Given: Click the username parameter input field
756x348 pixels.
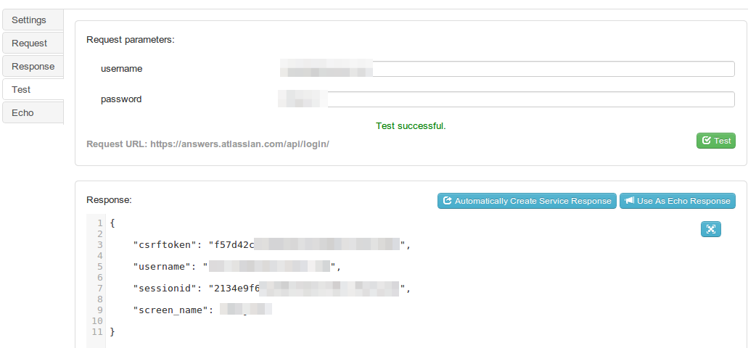Looking at the screenshot, I should click(x=508, y=69).
